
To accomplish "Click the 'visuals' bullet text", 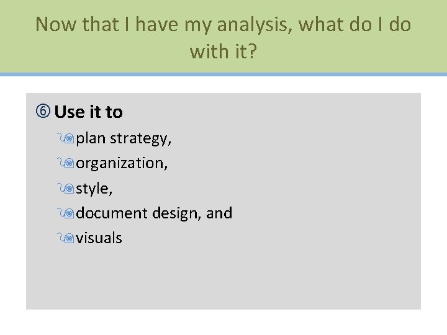I will pyautogui.click(x=99, y=238).
